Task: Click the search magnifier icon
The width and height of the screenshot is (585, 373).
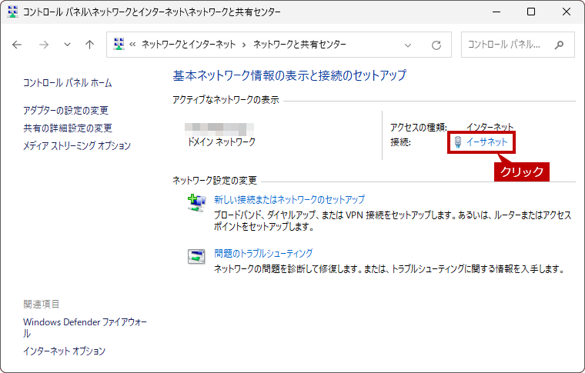Action: (559, 45)
